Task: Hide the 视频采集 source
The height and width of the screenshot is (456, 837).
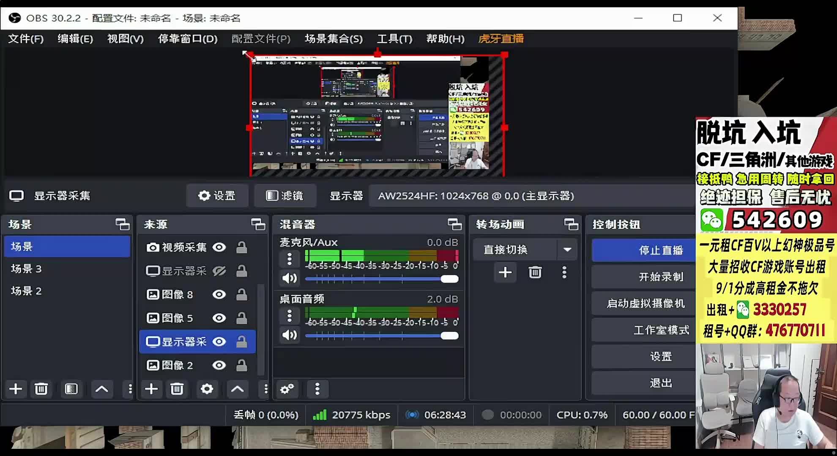Action: point(219,247)
